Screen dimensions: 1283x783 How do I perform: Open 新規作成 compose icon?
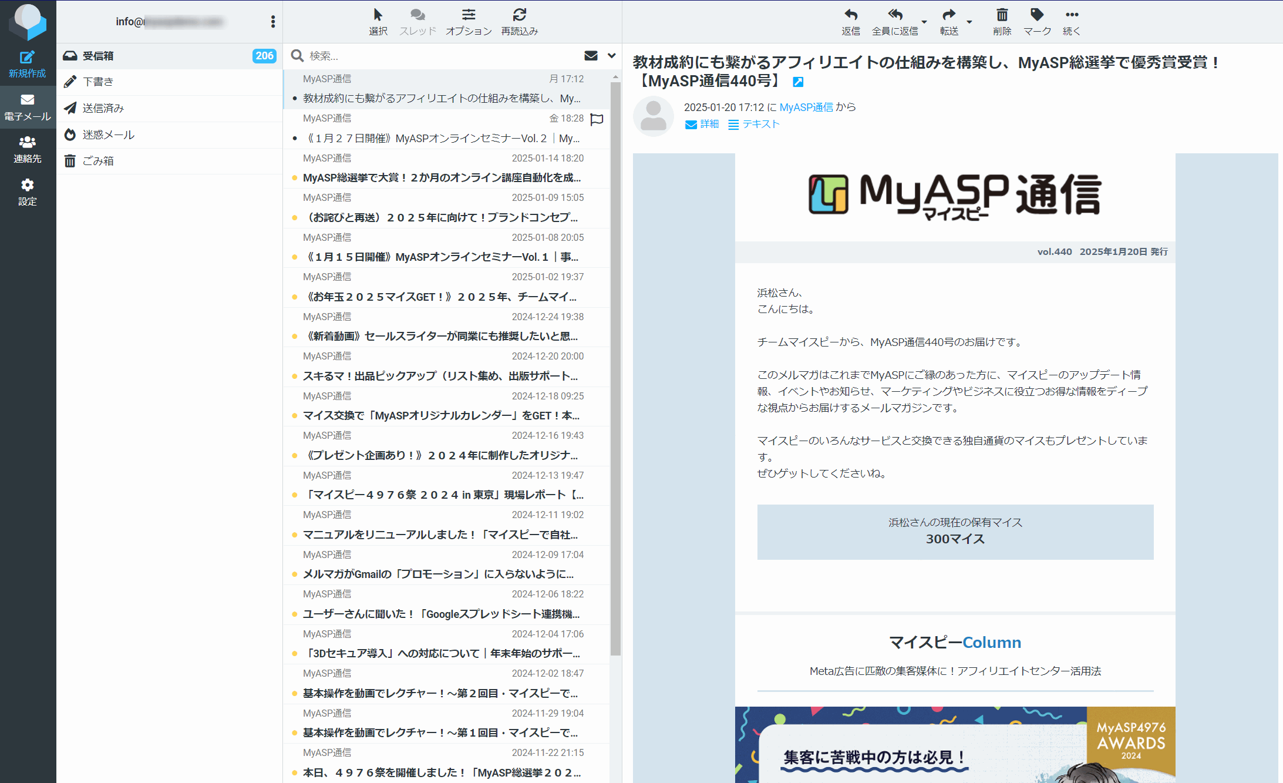[x=28, y=64]
